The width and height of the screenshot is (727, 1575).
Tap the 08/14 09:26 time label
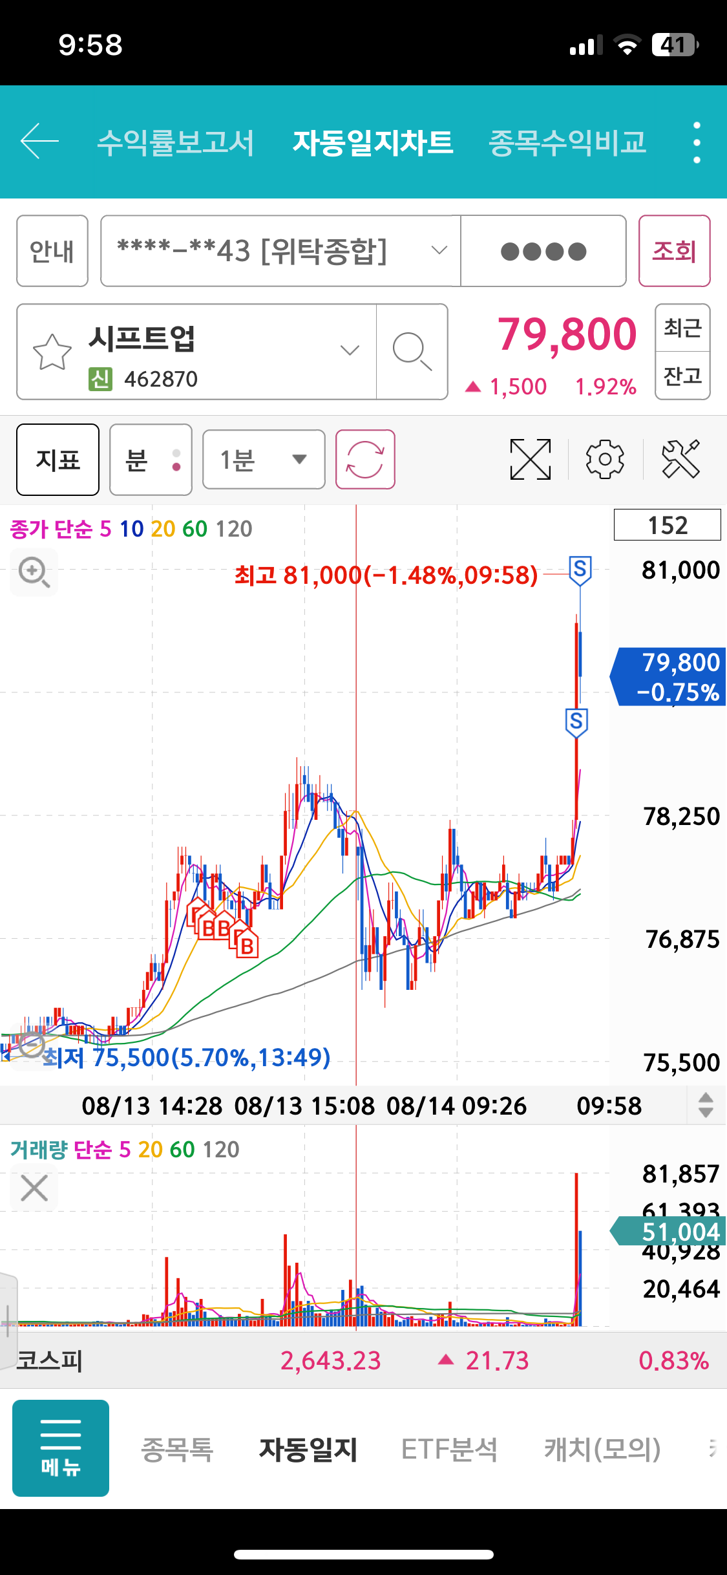click(x=456, y=1106)
